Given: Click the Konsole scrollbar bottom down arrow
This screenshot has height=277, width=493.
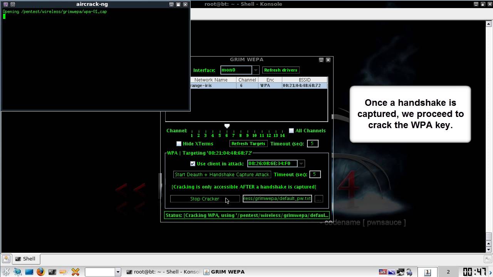Looking at the screenshot, I should click(489, 250).
